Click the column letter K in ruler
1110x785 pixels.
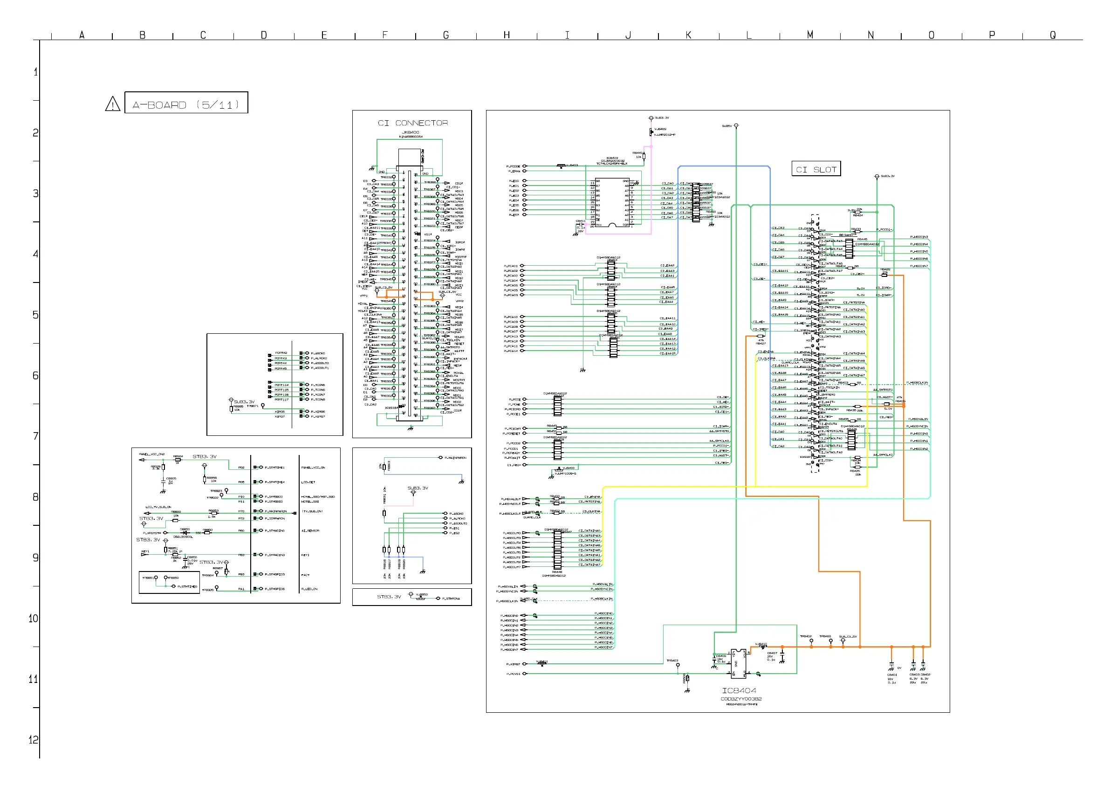pos(688,35)
